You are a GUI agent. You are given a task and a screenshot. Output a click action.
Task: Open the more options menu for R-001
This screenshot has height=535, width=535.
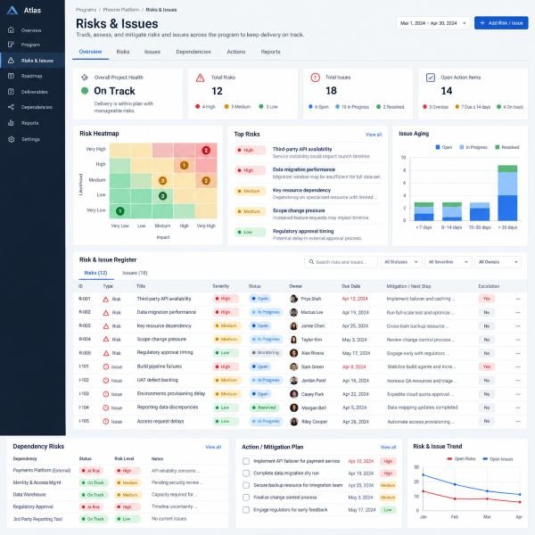point(518,299)
